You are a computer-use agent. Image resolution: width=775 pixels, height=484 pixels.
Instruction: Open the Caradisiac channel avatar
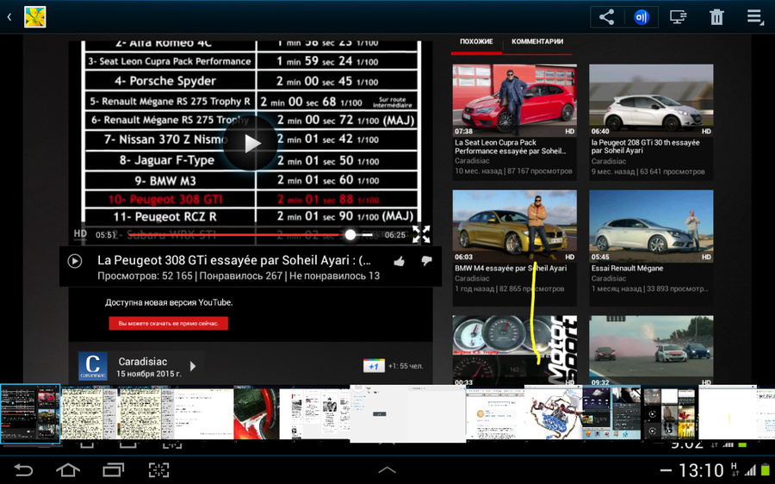[x=92, y=366]
